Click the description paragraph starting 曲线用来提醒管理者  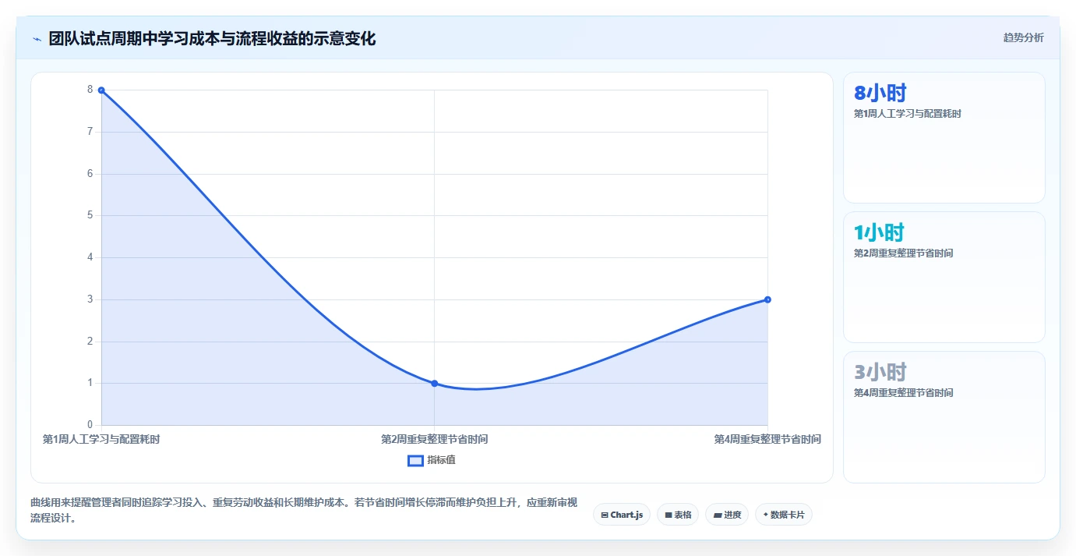pos(304,511)
